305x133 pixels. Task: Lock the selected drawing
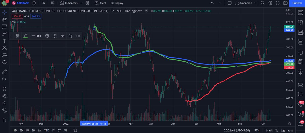(63, 36)
